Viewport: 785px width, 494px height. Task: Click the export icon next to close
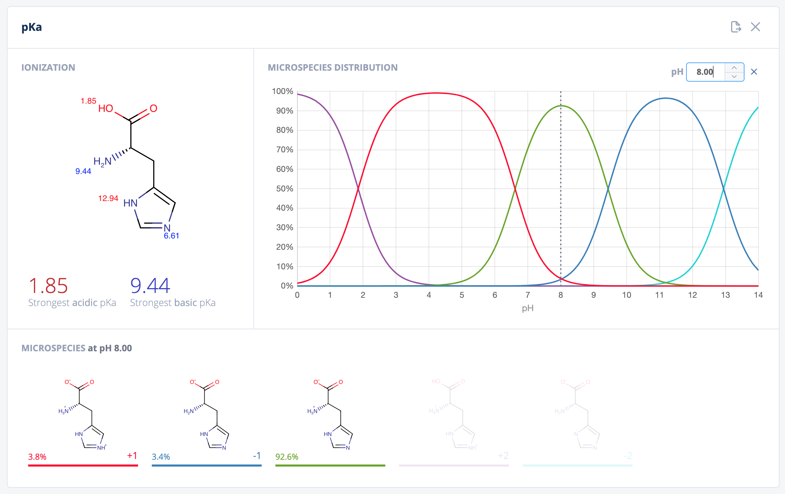(x=736, y=27)
